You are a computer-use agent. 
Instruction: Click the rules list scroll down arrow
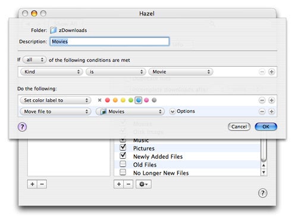(x=263, y=172)
